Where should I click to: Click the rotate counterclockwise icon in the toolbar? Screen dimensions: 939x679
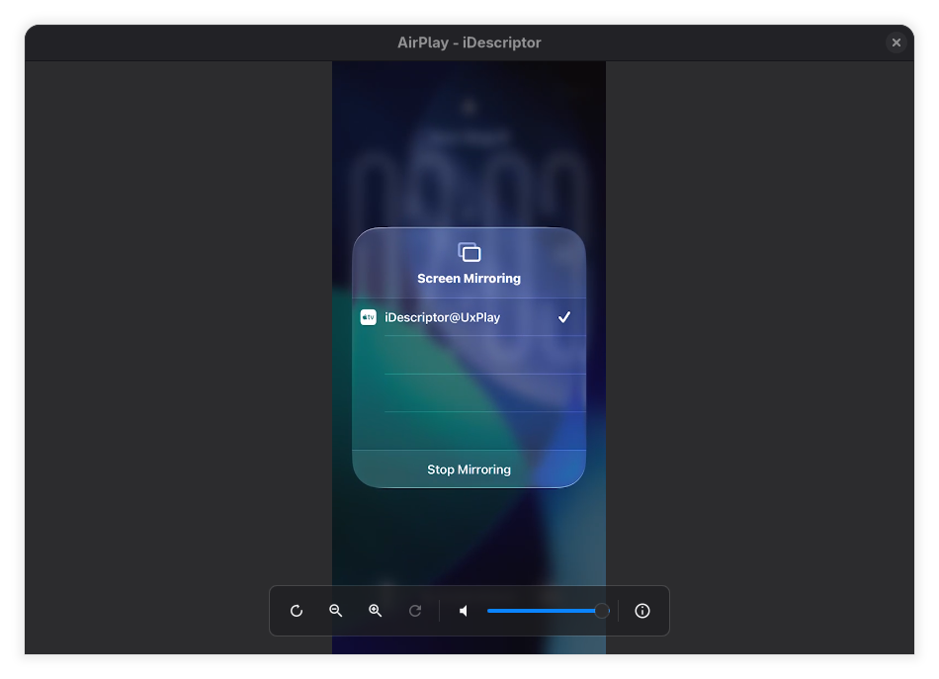tap(297, 611)
